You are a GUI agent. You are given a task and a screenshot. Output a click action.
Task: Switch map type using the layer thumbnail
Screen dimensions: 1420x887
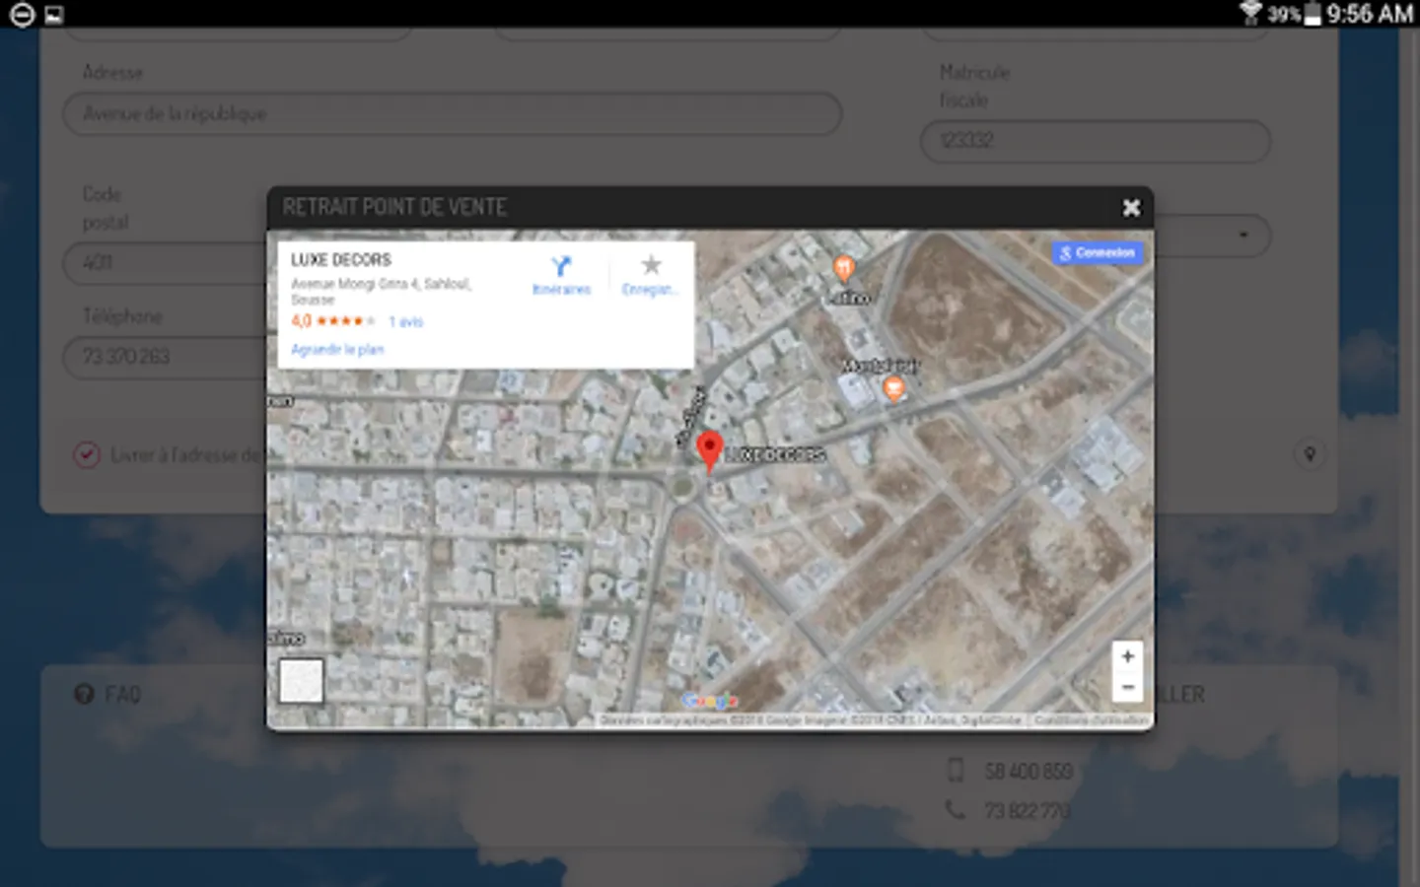[x=301, y=681]
